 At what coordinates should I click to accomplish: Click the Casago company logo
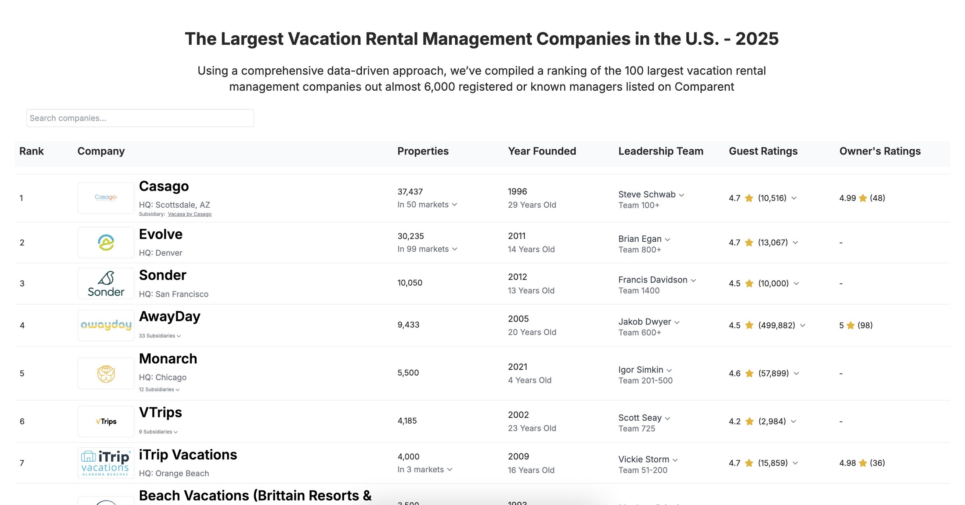(x=106, y=198)
